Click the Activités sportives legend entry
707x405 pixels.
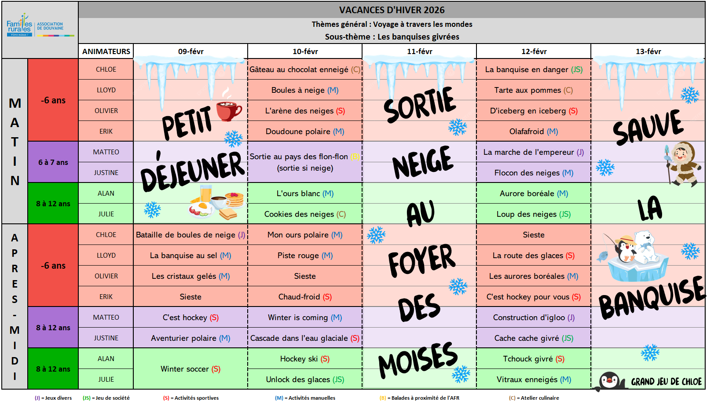coord(191,398)
